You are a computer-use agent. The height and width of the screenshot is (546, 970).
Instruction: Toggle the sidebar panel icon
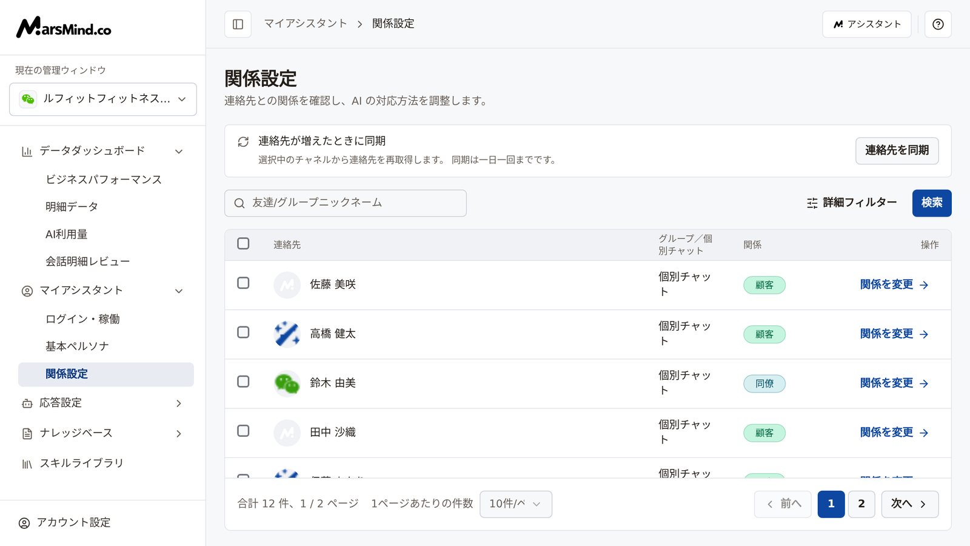[238, 24]
